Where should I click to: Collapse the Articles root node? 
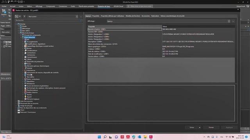16,24
